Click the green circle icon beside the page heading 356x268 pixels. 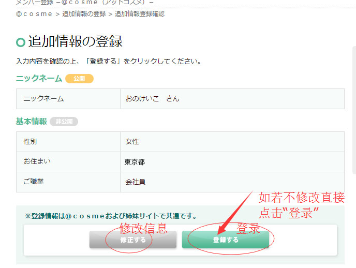pyautogui.click(x=21, y=42)
